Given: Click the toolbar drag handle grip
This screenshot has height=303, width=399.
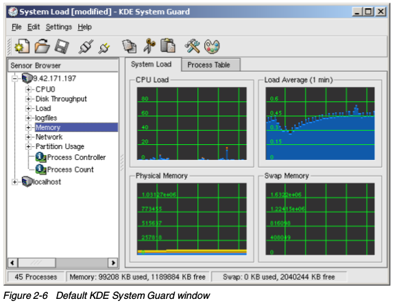Looking at the screenshot, I should tap(10, 47).
